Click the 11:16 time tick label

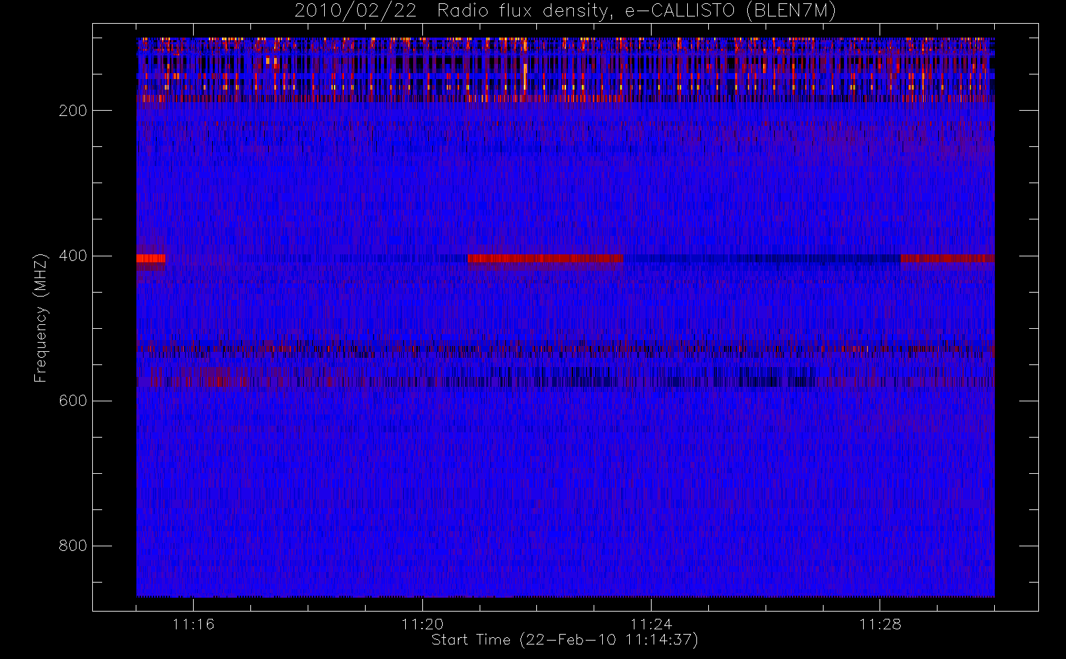tap(193, 624)
